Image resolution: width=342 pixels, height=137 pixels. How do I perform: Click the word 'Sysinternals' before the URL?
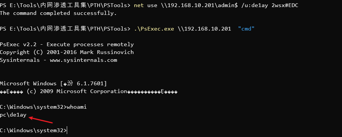tap(20, 60)
